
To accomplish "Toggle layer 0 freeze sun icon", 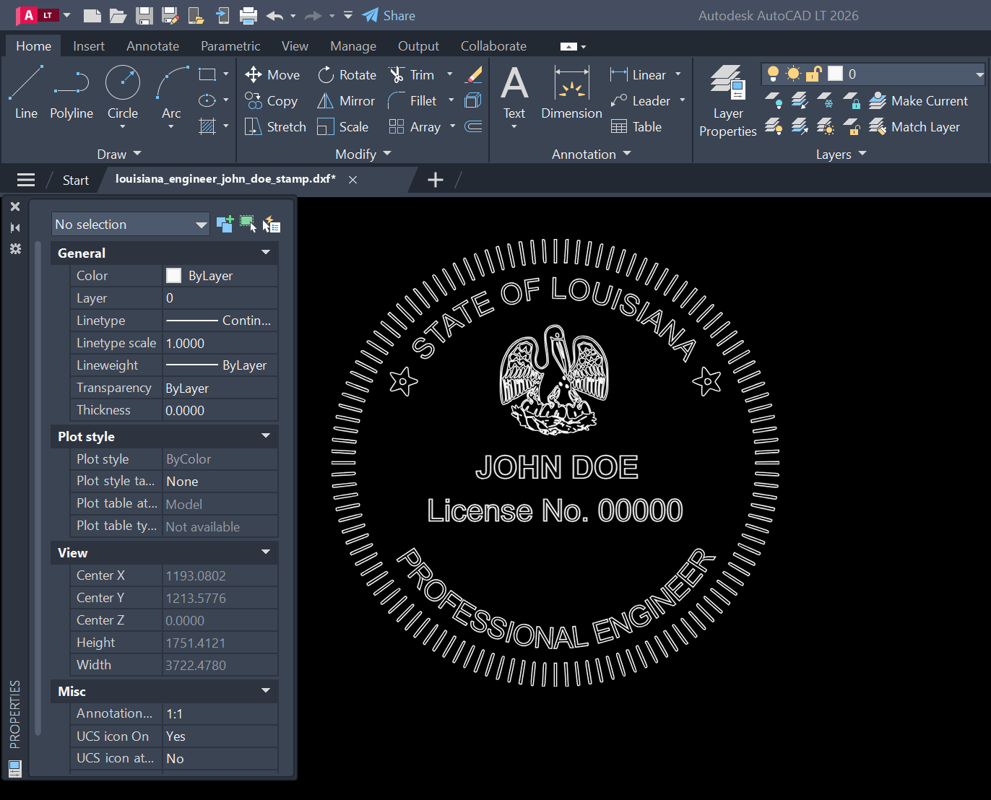I will tap(793, 74).
